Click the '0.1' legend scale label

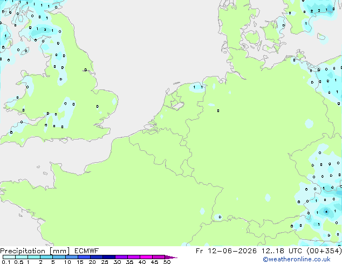6,262
